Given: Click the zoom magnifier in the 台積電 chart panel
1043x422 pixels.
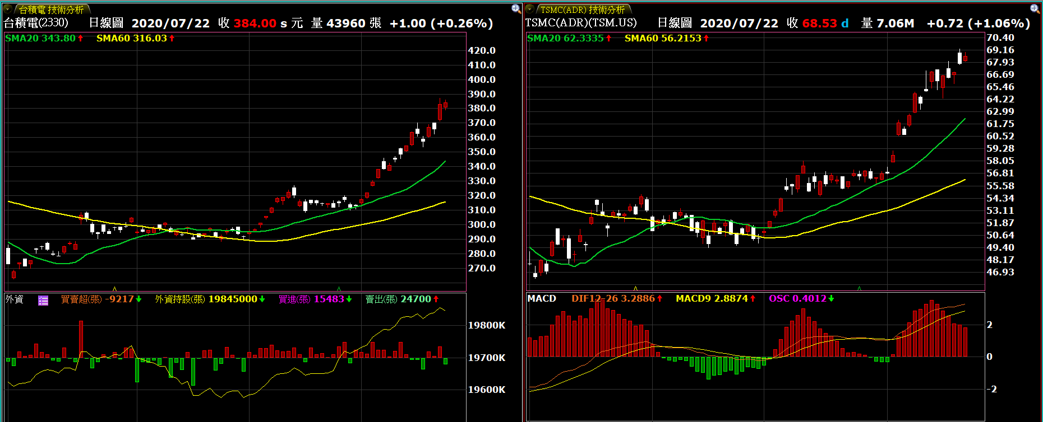Looking at the screenshot, I should point(516,8).
